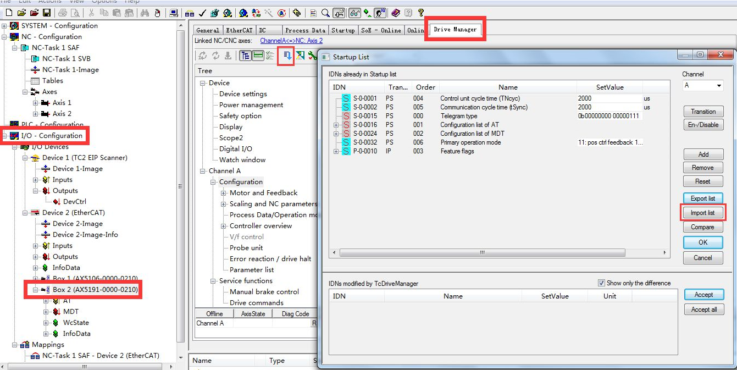
Task: Open the EtherCAT tab
Action: pyautogui.click(x=239, y=30)
